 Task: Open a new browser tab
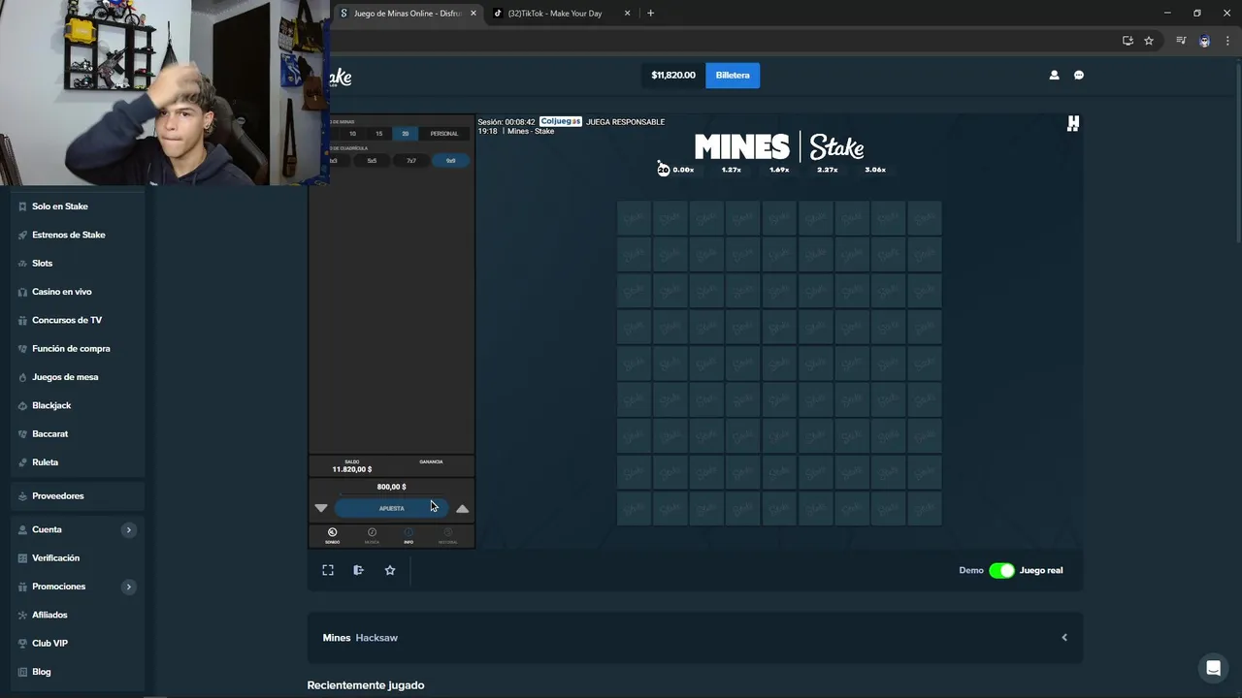point(650,14)
